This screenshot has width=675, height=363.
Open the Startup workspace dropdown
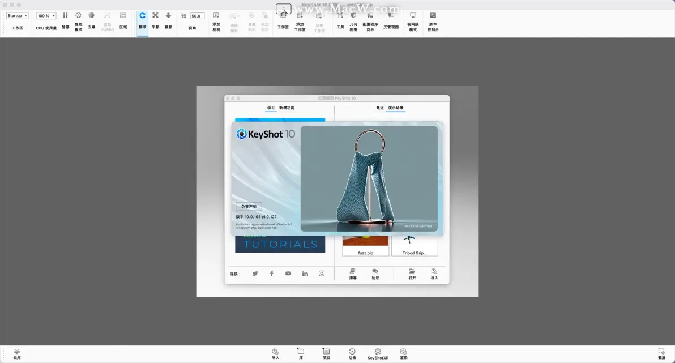coord(17,15)
